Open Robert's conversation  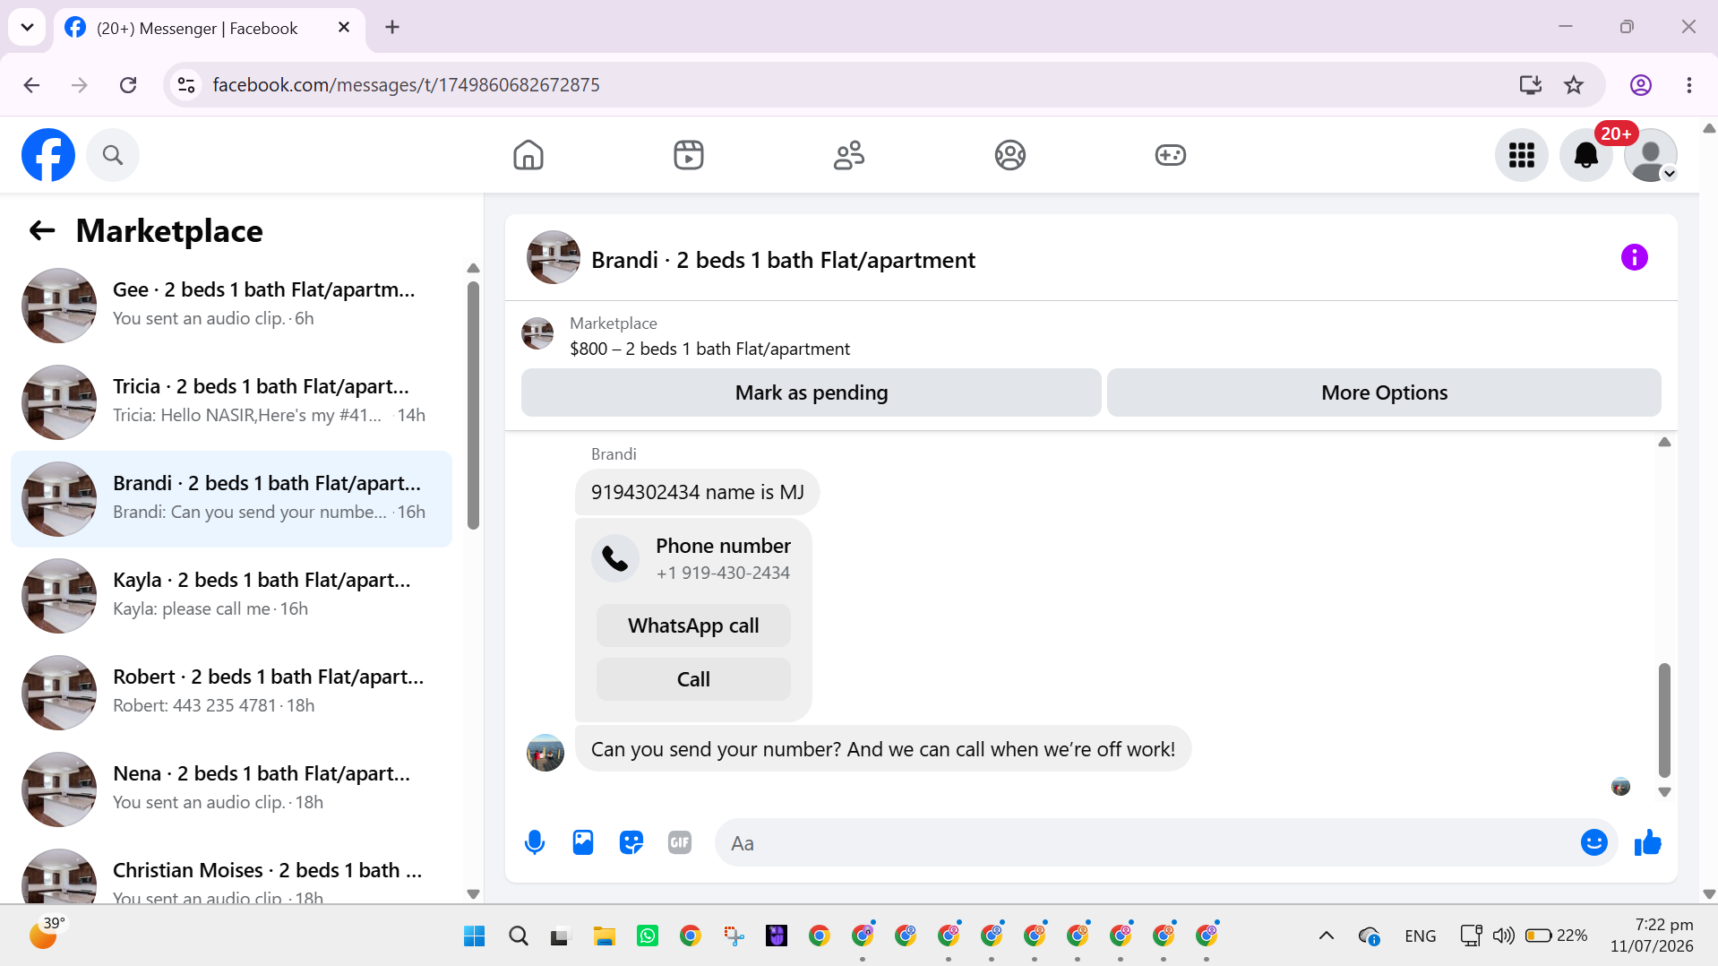click(231, 693)
